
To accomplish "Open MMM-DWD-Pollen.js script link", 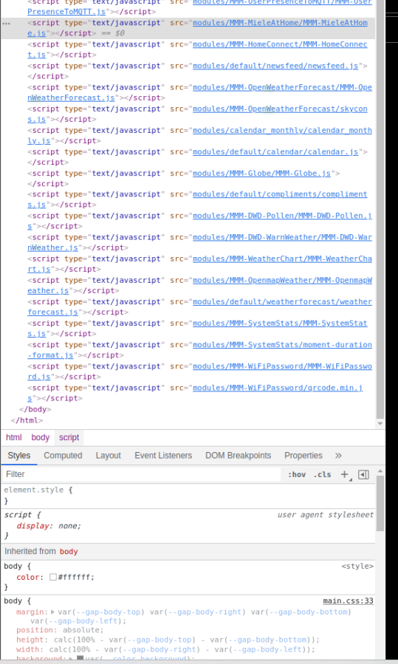I will click(x=282, y=216).
